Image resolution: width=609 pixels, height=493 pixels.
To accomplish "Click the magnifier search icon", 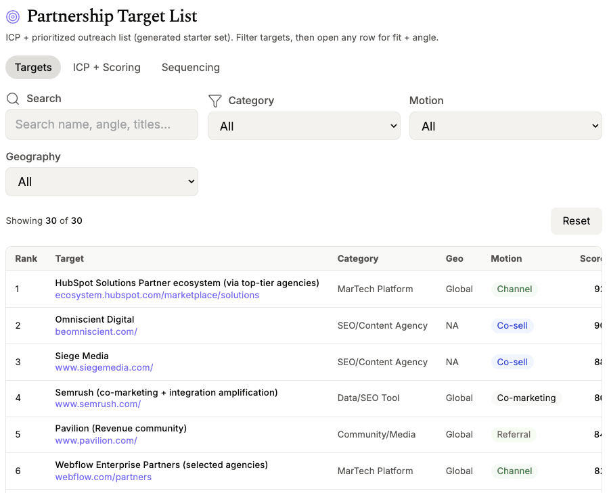I will tap(13, 99).
